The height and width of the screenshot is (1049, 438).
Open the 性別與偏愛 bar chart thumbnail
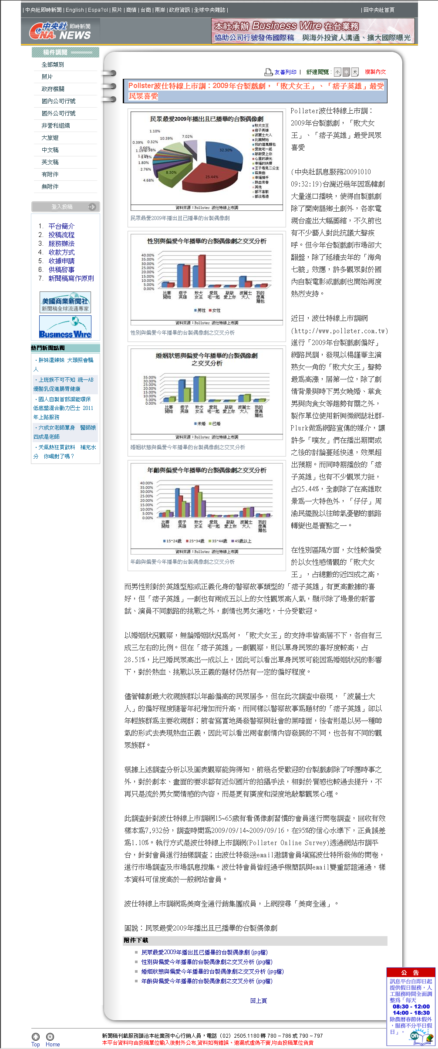coord(207,279)
